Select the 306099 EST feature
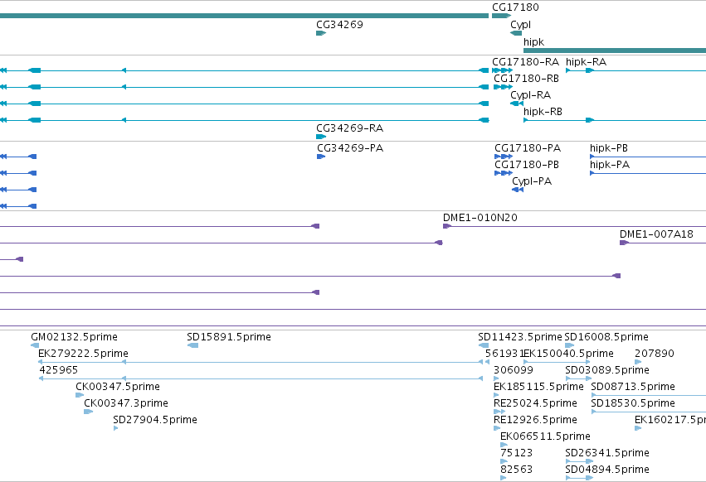Image resolution: width=706 pixels, height=482 pixels. tap(496, 378)
